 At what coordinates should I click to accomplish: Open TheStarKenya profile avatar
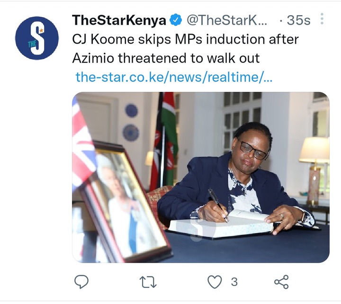(x=37, y=38)
